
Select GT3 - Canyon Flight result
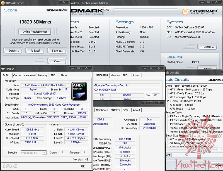(188, 97)
